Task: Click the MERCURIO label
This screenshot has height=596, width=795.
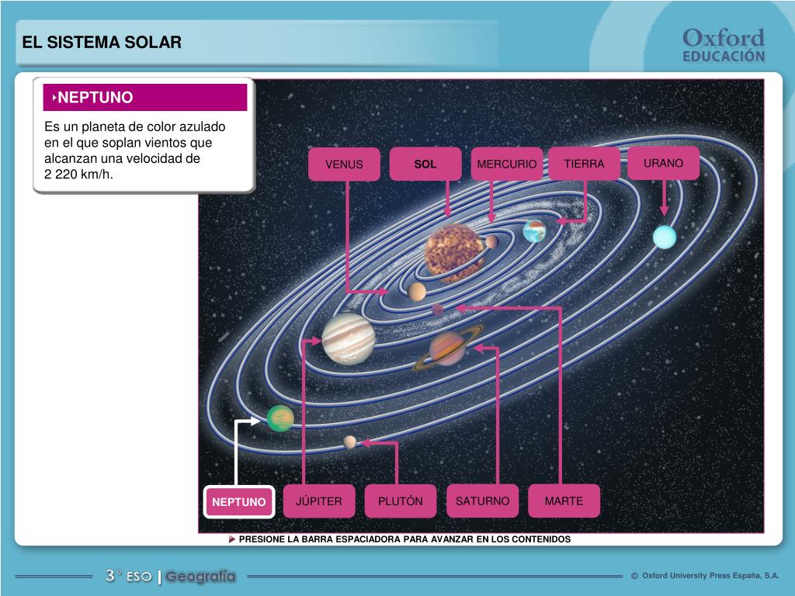Action: pyautogui.click(x=506, y=165)
